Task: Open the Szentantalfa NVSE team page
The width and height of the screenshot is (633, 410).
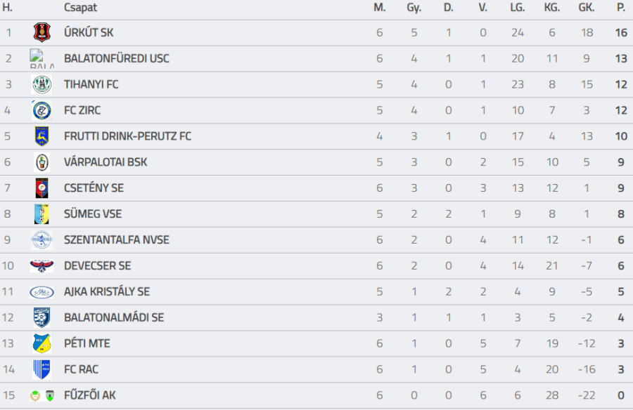Action: click(x=116, y=240)
